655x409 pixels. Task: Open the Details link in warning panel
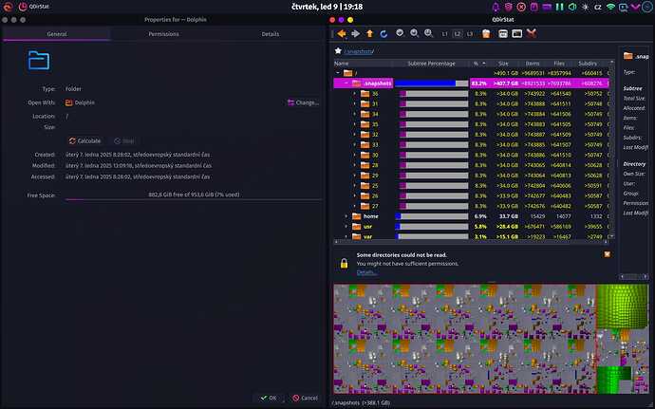click(x=366, y=272)
